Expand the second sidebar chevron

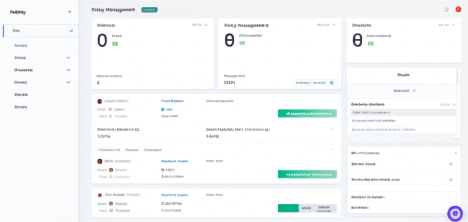coord(69,70)
